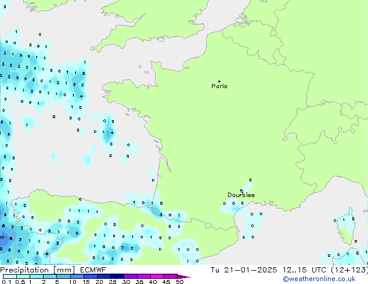Click the Dourbies location label
Viewport: 368px width, 284px height.
tap(240, 195)
